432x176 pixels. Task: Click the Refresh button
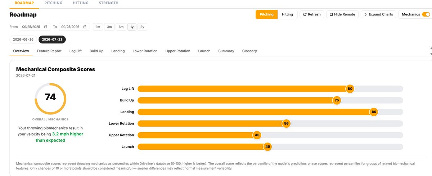point(312,14)
